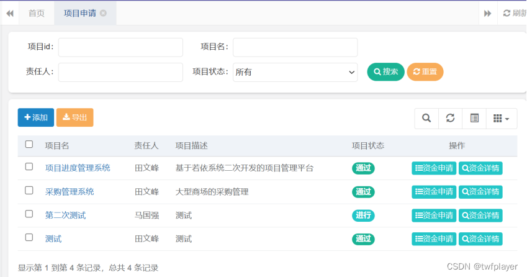Click 资金详情 for 第二次测试
Screen dimensions: 527x277
(480, 215)
